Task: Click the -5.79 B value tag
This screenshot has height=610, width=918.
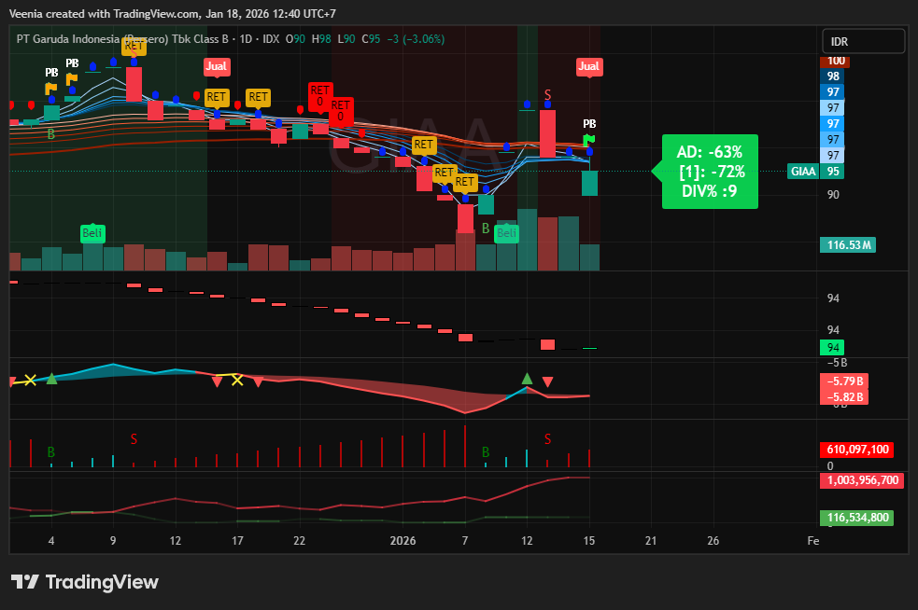Action: point(844,381)
